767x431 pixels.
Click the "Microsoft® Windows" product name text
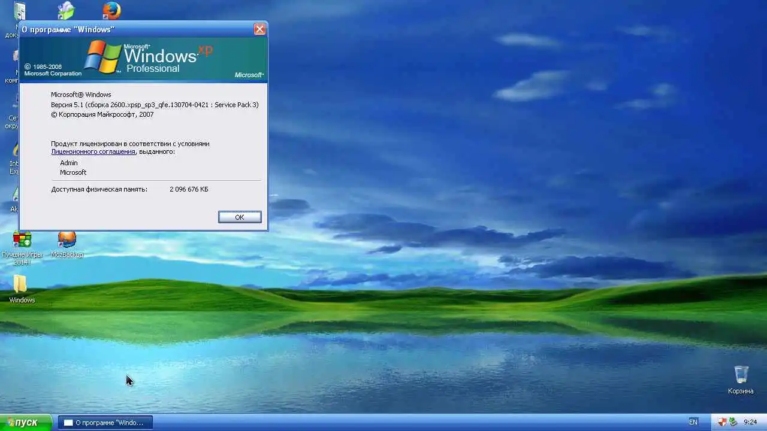(81, 95)
